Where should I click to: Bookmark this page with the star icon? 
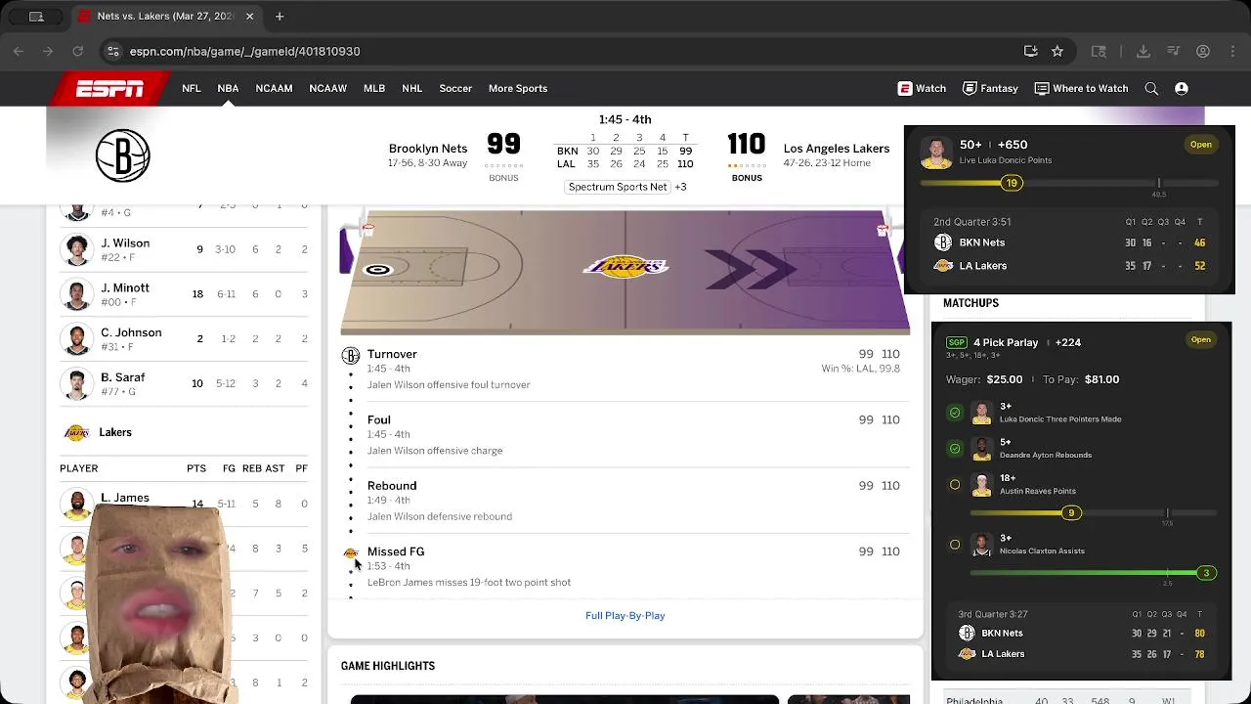click(x=1057, y=51)
